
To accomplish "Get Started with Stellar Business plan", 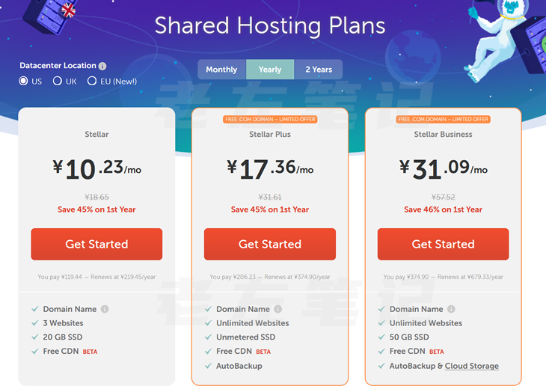I will click(443, 244).
